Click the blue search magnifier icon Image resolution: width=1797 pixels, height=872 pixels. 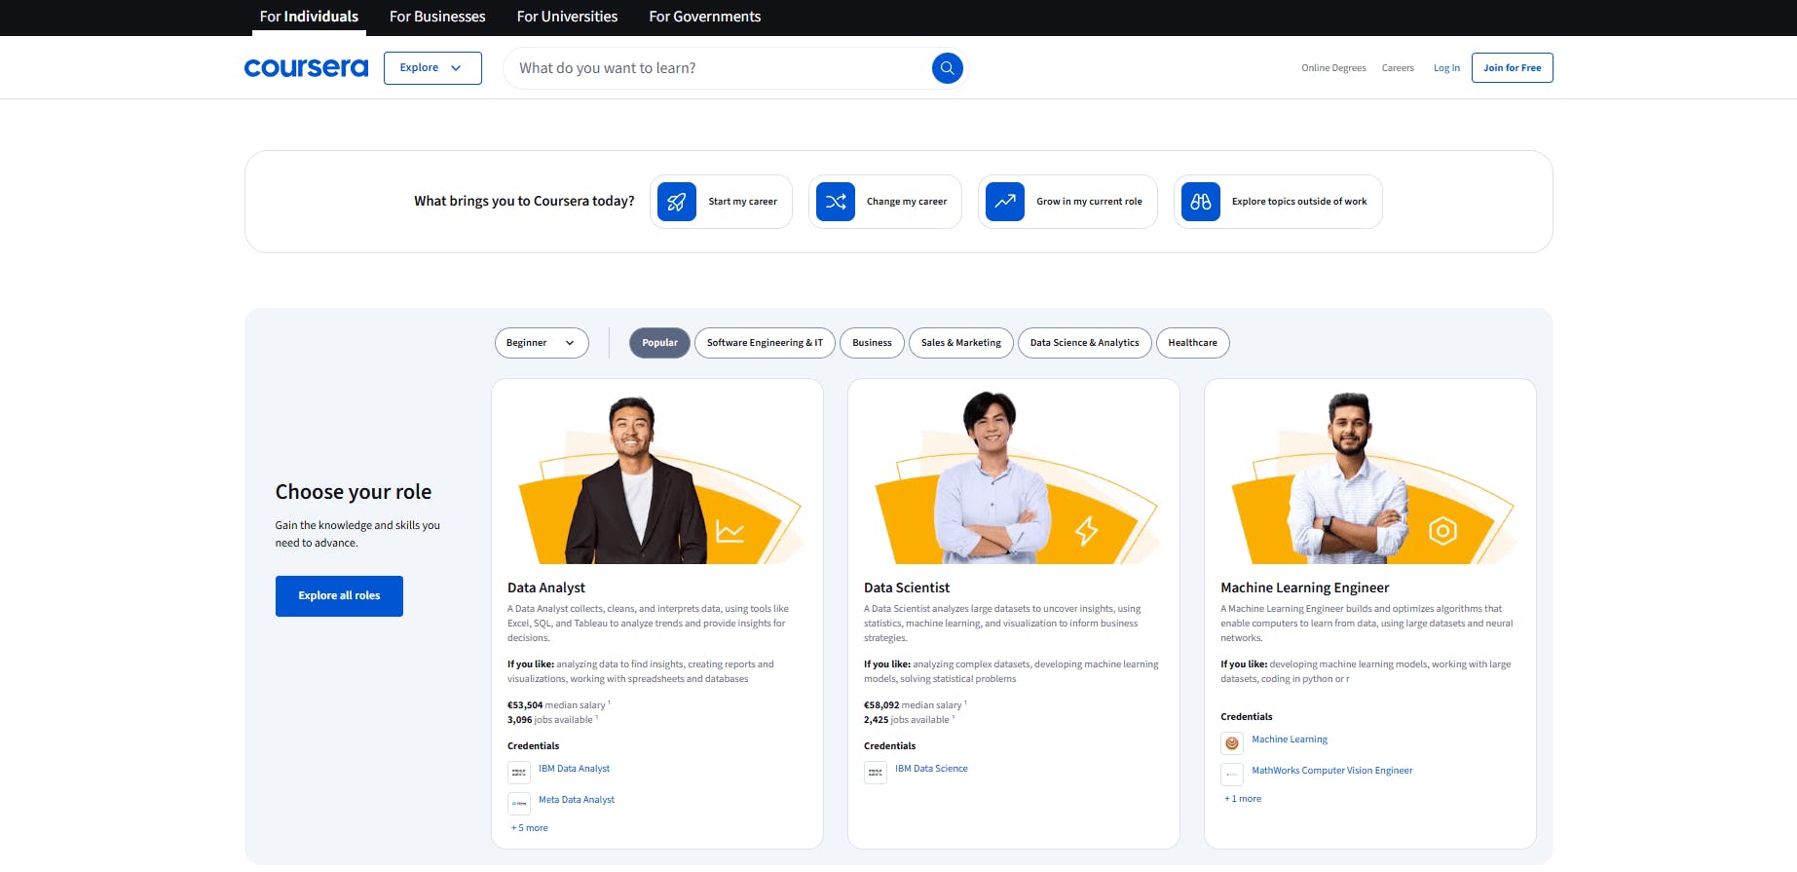click(947, 68)
